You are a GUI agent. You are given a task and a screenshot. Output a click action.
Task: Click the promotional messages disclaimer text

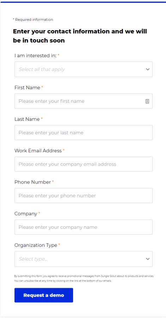click(84, 279)
